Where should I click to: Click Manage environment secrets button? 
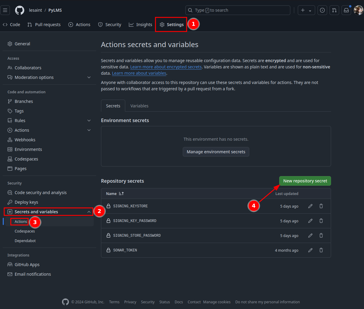(x=216, y=152)
